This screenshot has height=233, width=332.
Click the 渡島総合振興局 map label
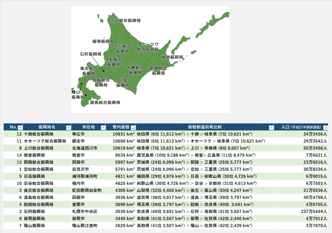[105, 103]
